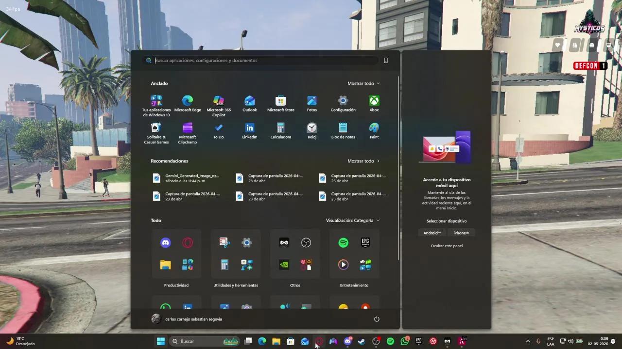622x349 pixels.
Task: Select Android™ device button
Action: (x=432, y=233)
